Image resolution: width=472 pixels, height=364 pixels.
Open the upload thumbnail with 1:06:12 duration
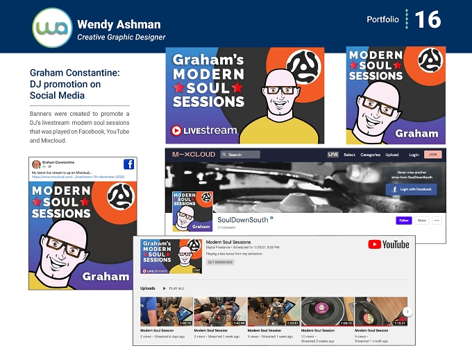coord(327,312)
